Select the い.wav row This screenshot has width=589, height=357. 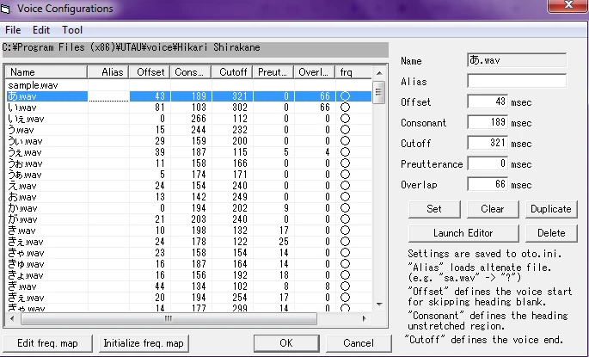(189, 108)
